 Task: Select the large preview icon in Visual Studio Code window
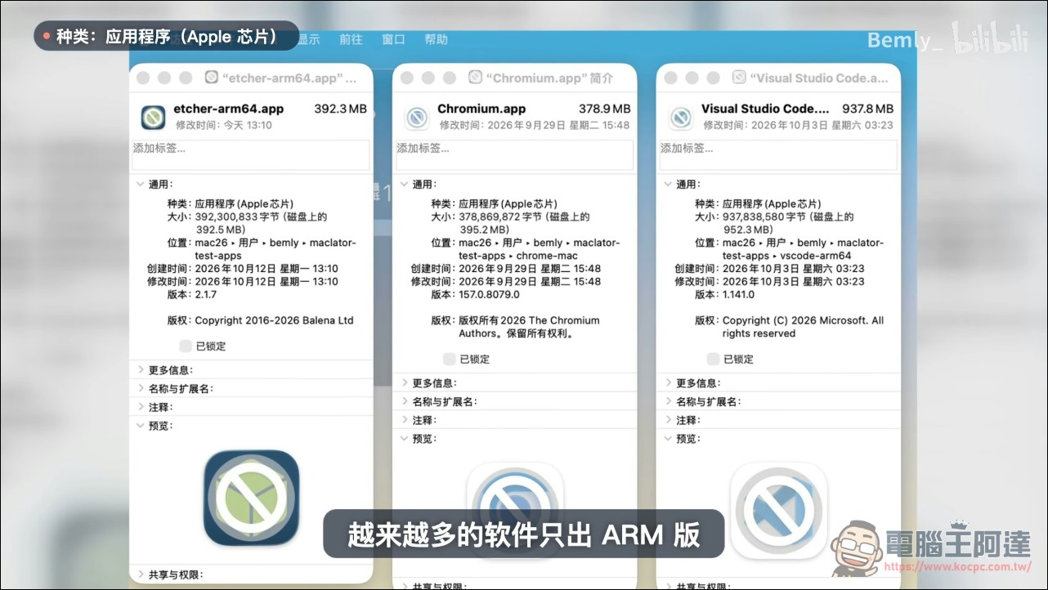click(778, 511)
